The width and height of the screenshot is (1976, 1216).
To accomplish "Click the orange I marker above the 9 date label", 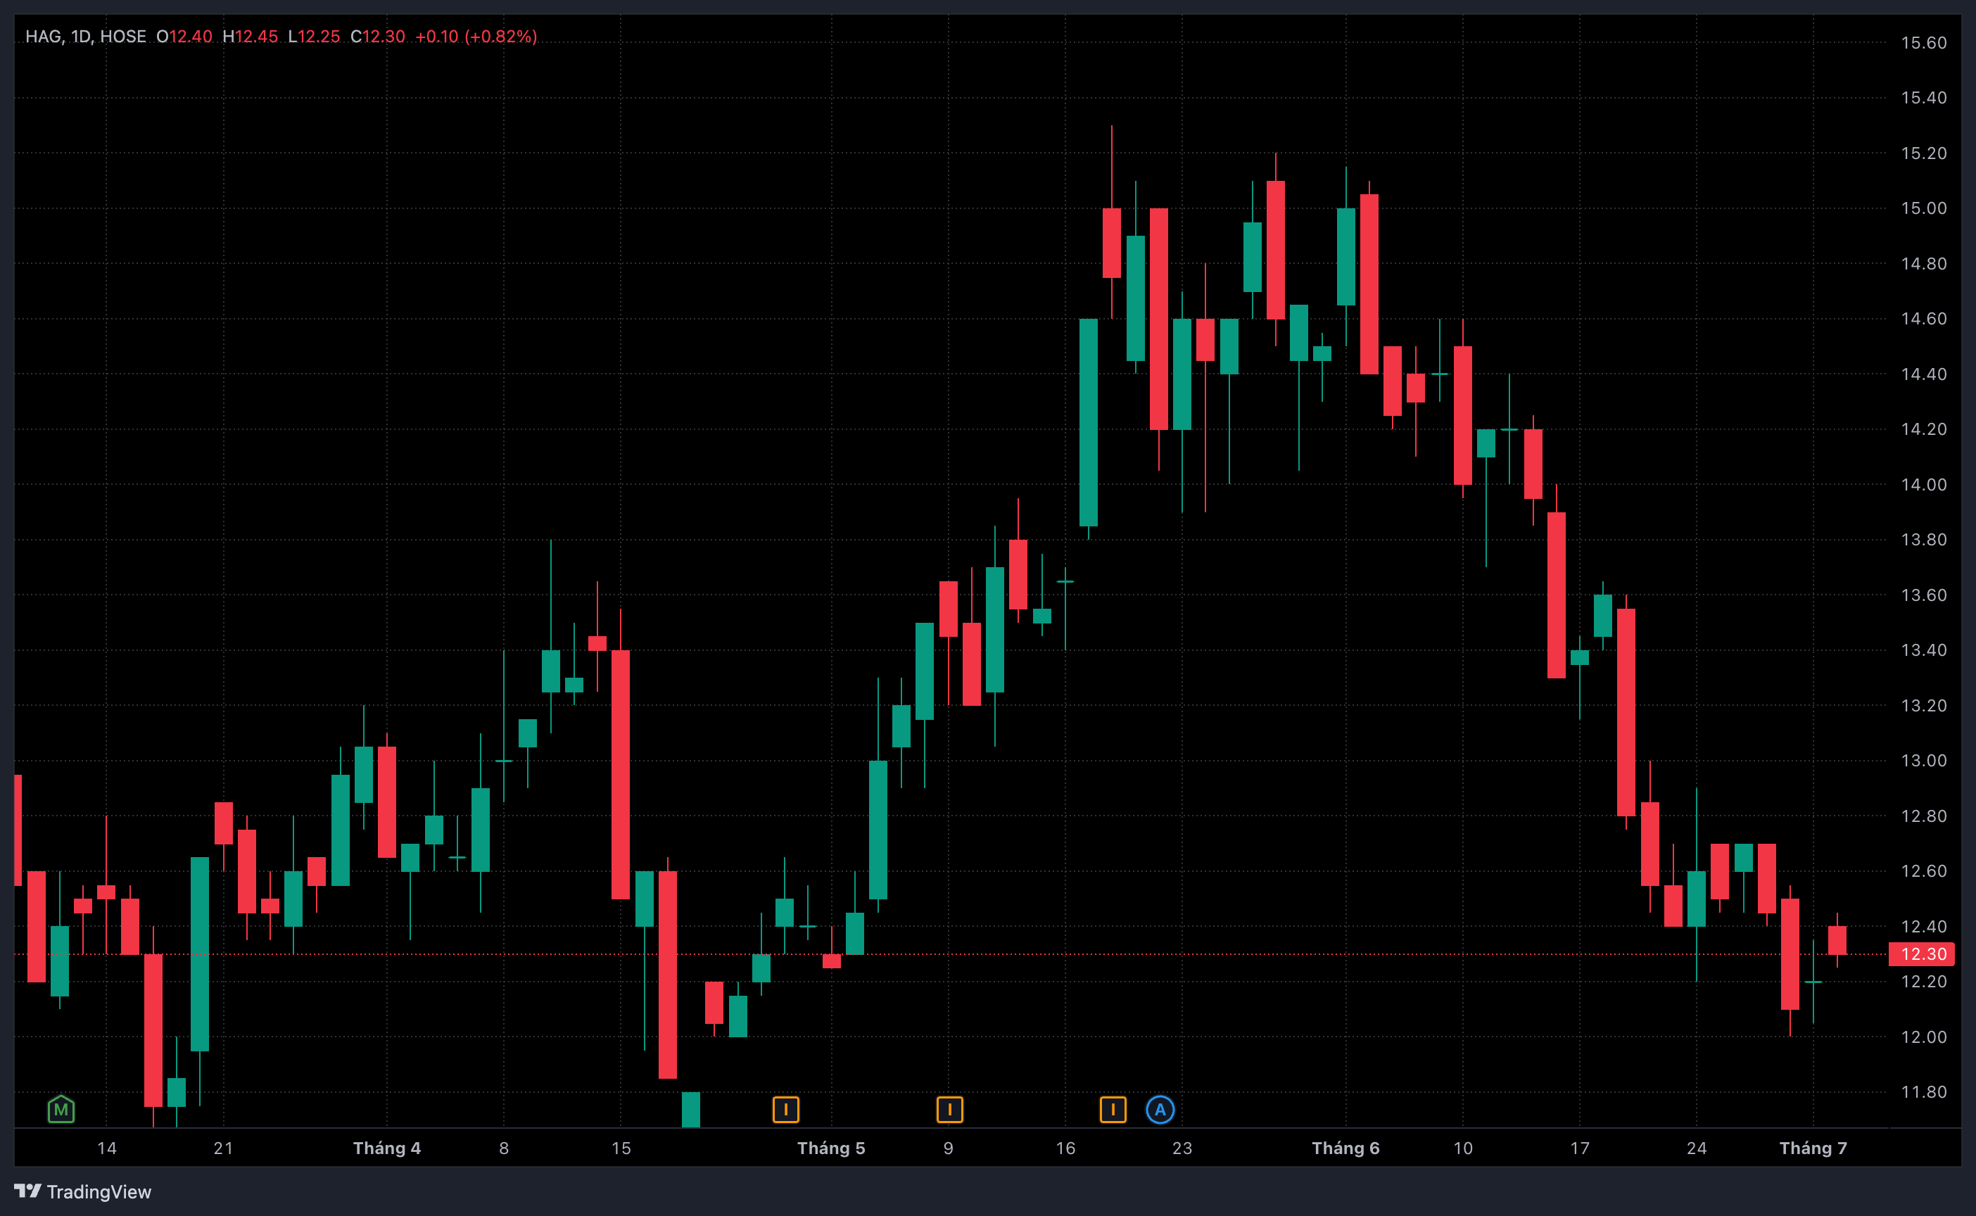I will 950,1110.
